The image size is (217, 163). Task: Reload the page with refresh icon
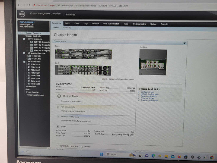point(28,5)
